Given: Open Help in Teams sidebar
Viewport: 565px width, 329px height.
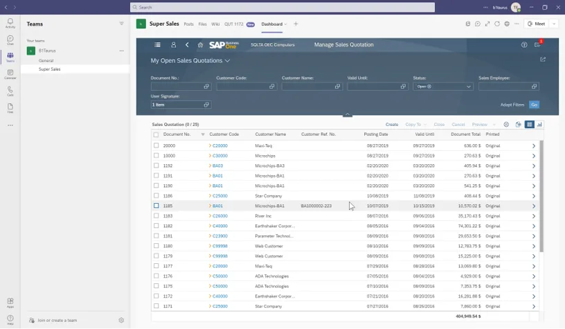Looking at the screenshot, I should pos(10,319).
